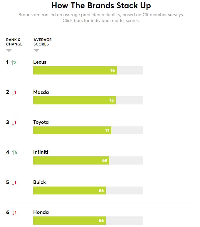
Task: Open Mazda's individual model scores bar
Action: tap(88, 100)
